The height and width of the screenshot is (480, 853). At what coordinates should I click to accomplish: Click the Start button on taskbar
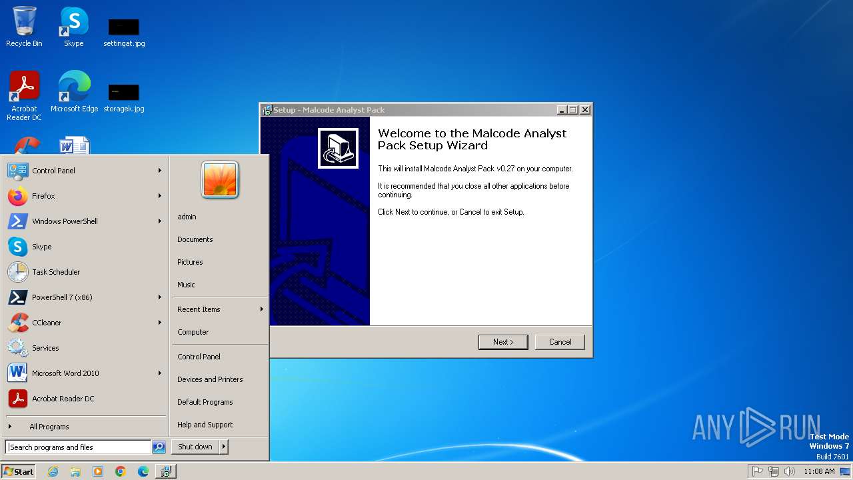pyautogui.click(x=19, y=471)
